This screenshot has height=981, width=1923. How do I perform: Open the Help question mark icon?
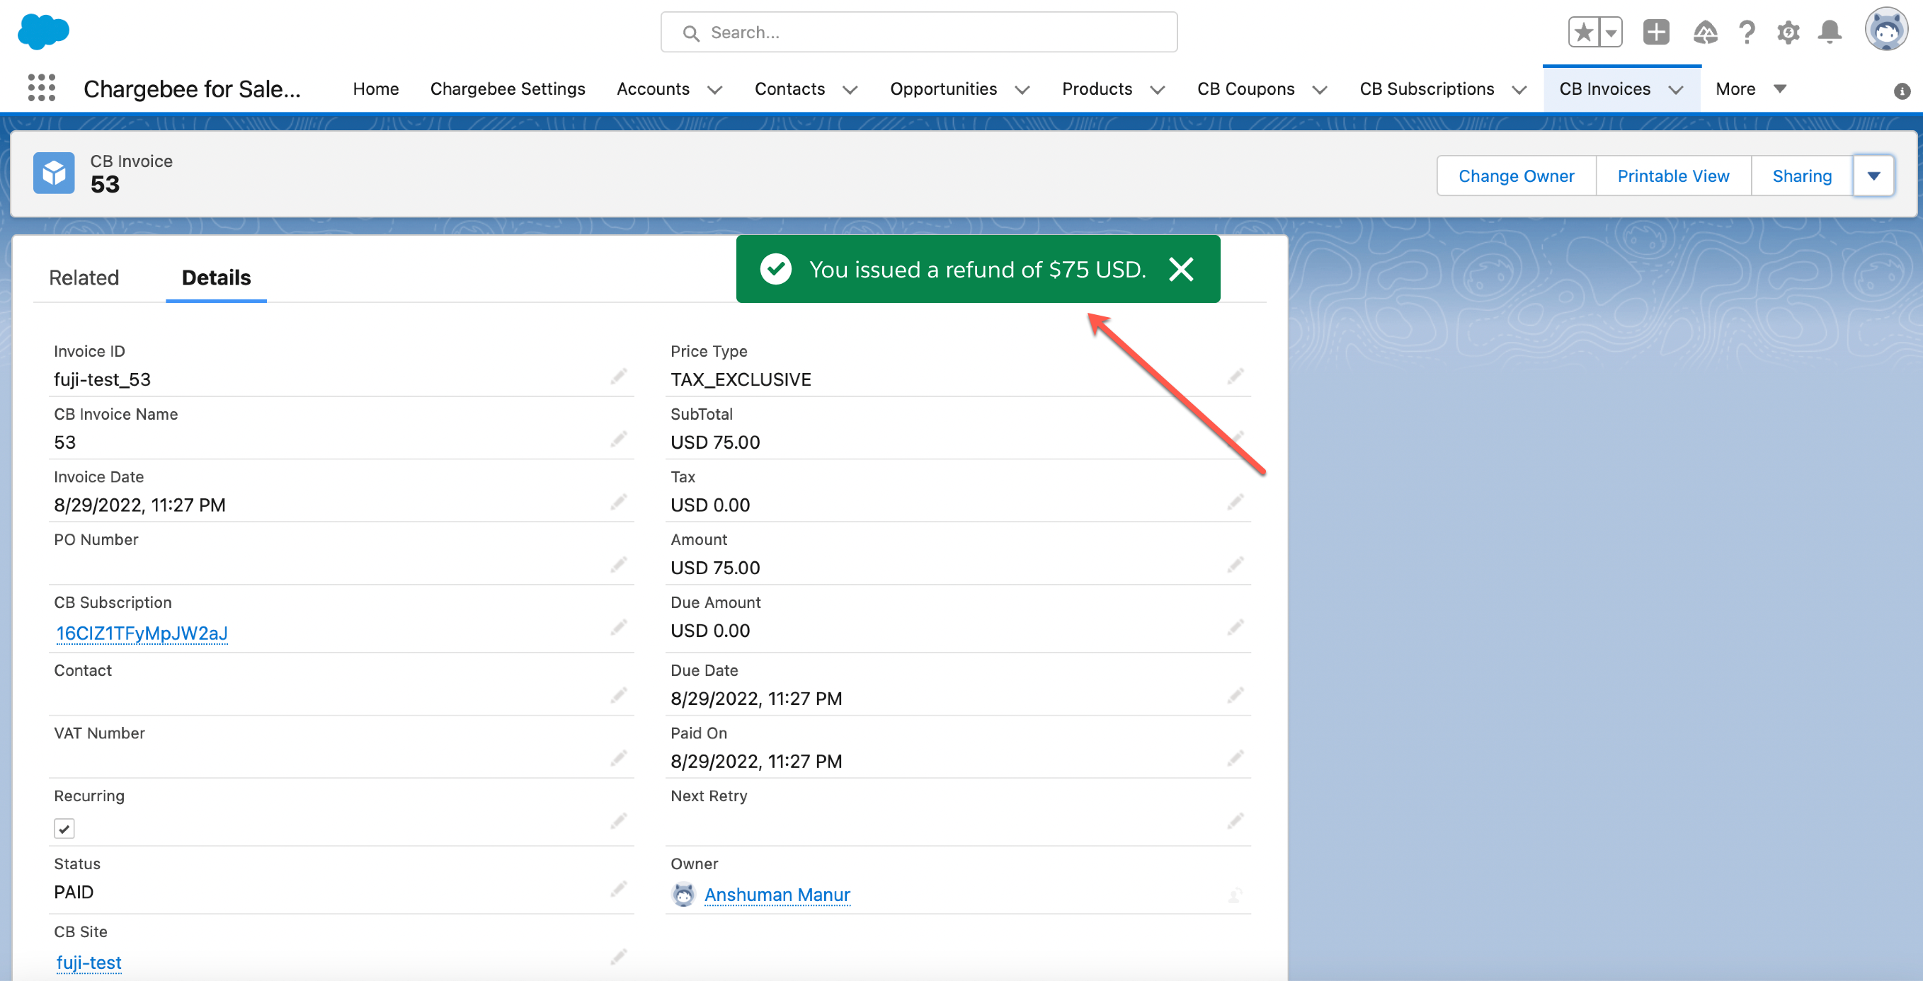1746,32
